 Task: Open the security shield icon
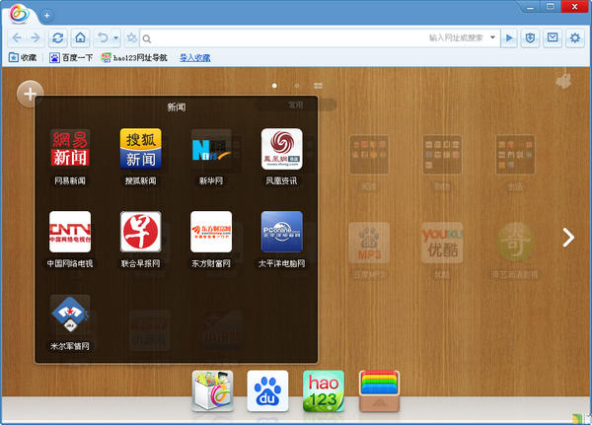[530, 37]
